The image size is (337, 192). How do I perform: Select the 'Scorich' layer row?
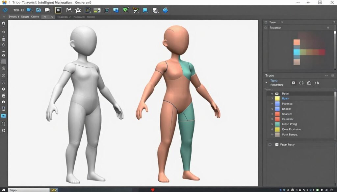[x=300, y=114]
